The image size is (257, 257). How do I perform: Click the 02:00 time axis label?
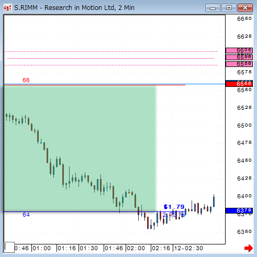tap(136, 248)
